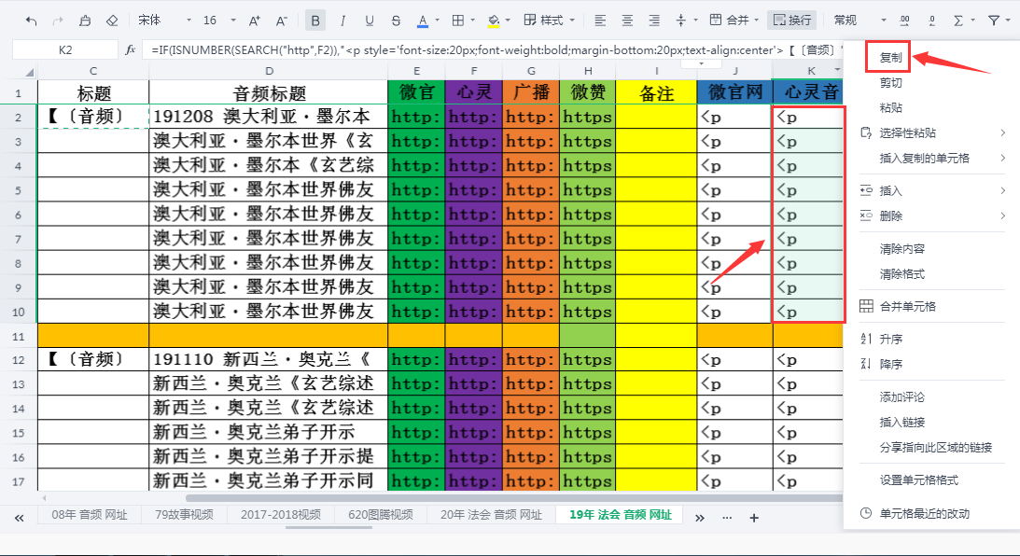
Task: Apply the blue font color
Action: 423,21
